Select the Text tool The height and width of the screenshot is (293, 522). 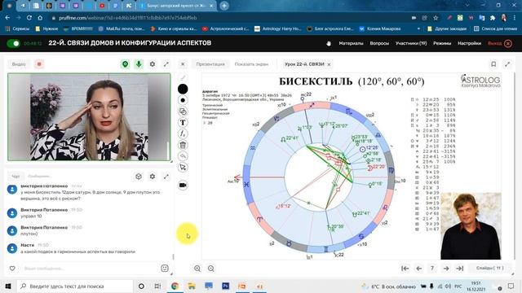point(183,123)
